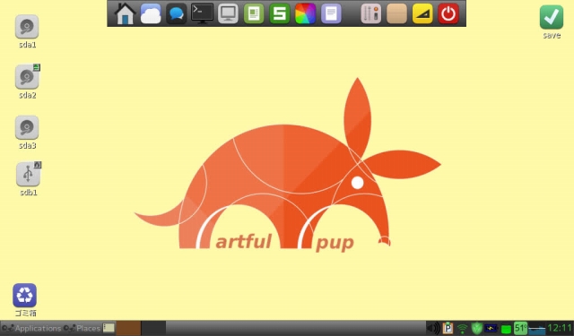Open the Places menu in taskbar
The image size is (574, 336).
[x=82, y=328]
